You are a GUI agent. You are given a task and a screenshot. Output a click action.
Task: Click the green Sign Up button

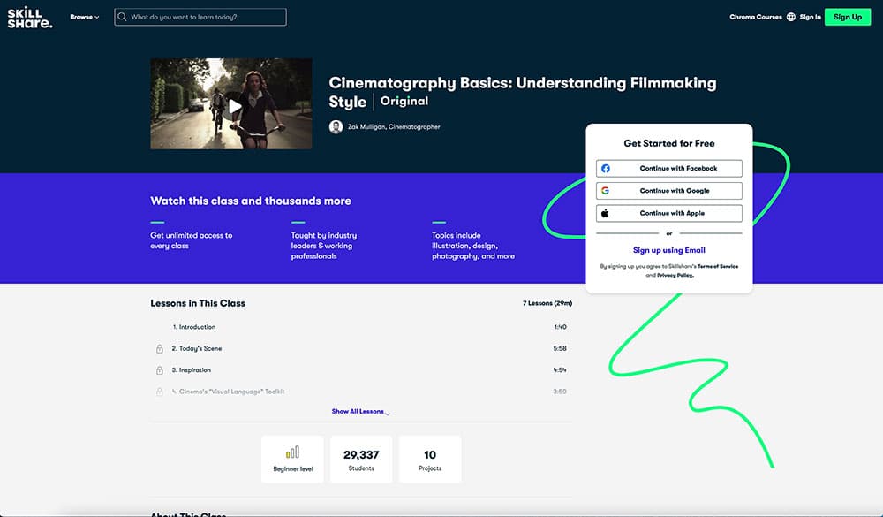[848, 17]
